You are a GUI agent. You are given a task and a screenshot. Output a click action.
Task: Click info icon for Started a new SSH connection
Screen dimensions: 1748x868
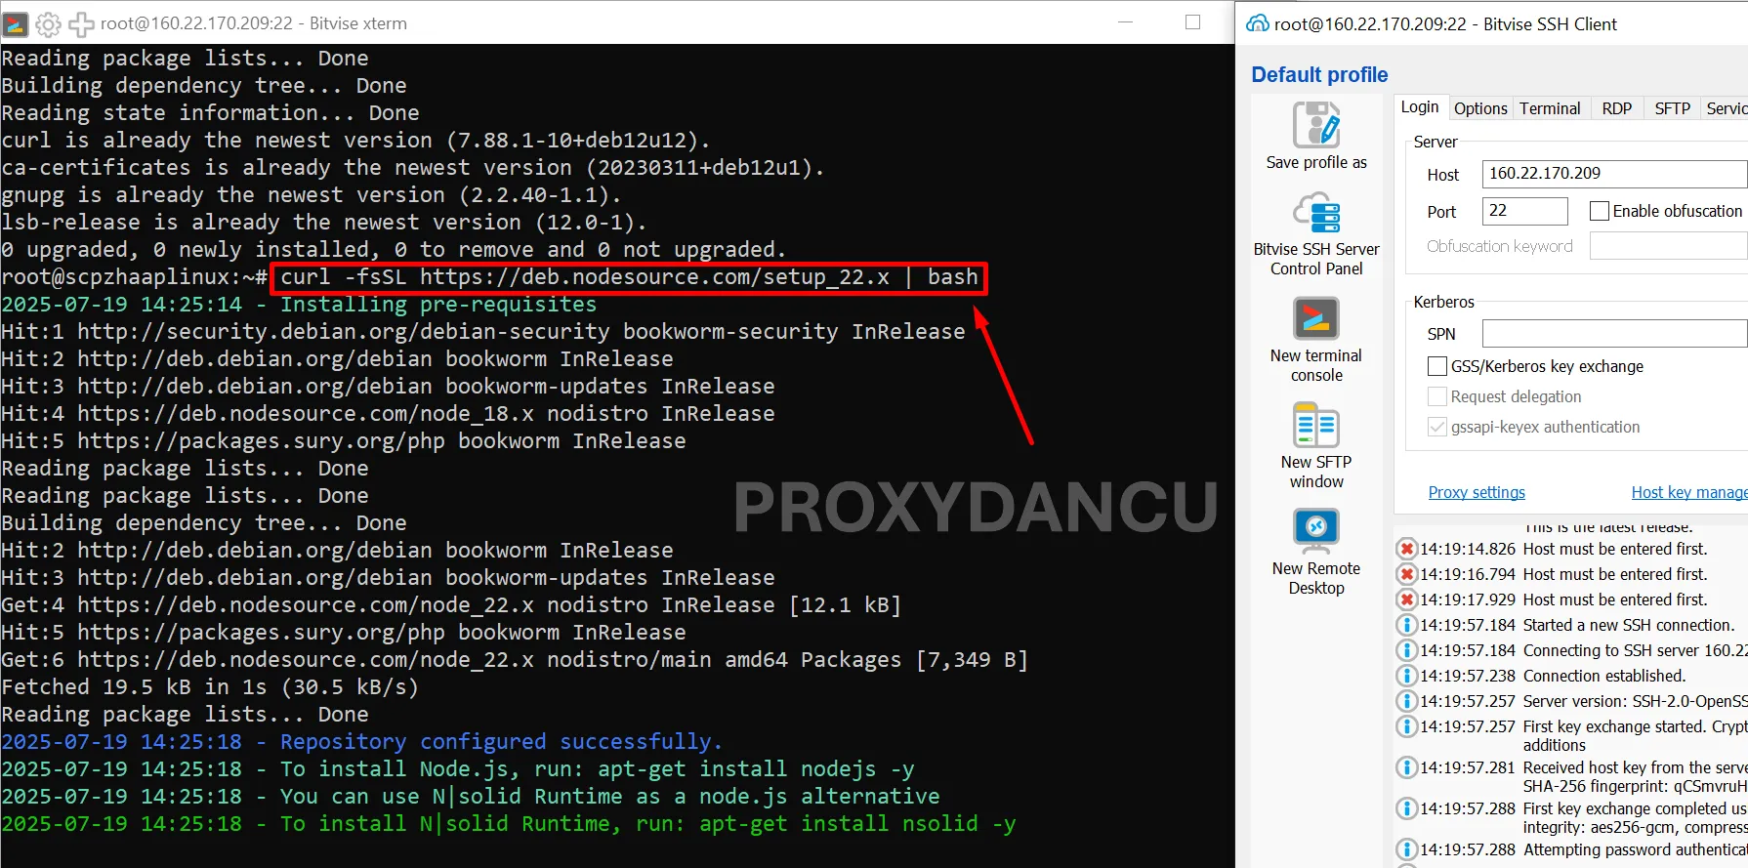[x=1407, y=625]
